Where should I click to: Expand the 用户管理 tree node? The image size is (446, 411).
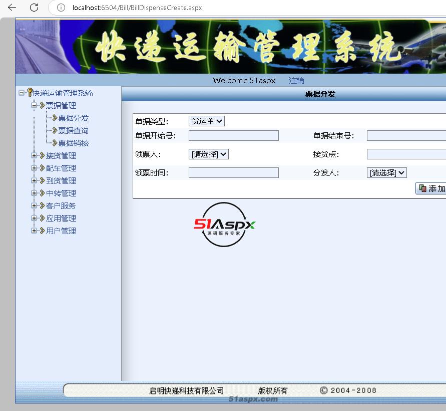(x=34, y=231)
